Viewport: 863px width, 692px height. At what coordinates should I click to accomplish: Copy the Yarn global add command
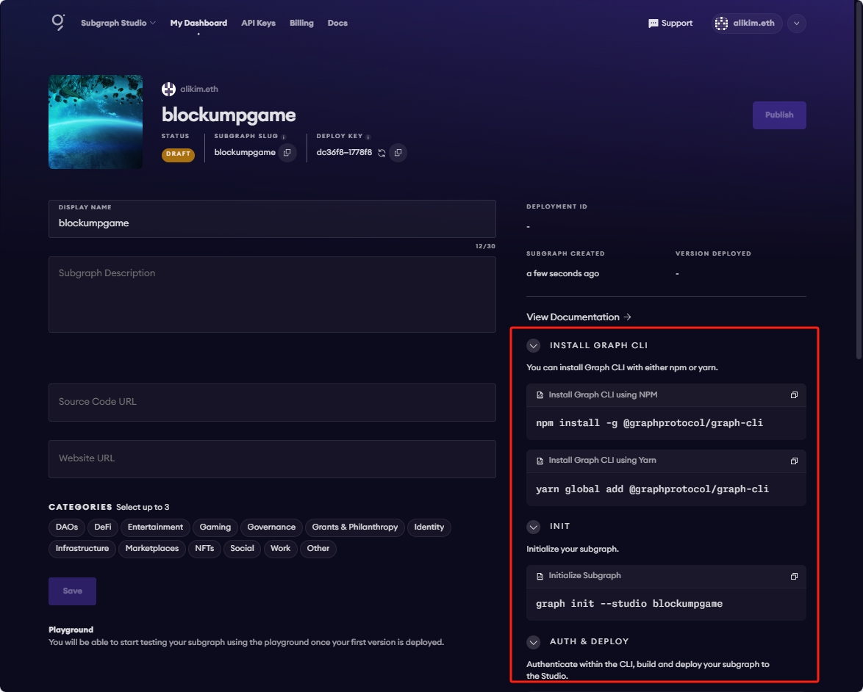[794, 461]
